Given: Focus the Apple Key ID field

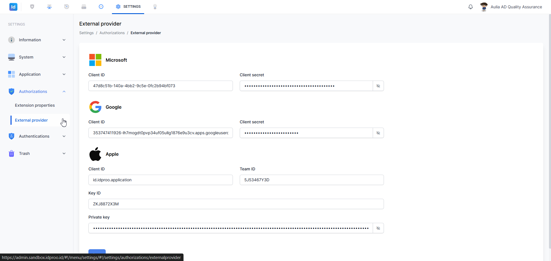Looking at the screenshot, I should 236,204.
